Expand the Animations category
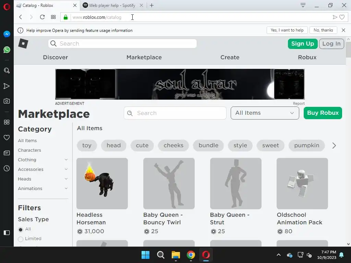Viewport: 351px width, 263px height. click(x=66, y=189)
